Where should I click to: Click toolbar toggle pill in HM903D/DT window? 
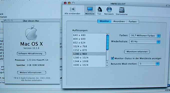(x=168, y=5)
